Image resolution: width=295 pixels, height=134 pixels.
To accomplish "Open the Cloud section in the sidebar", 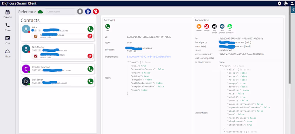I will pos(7,53).
